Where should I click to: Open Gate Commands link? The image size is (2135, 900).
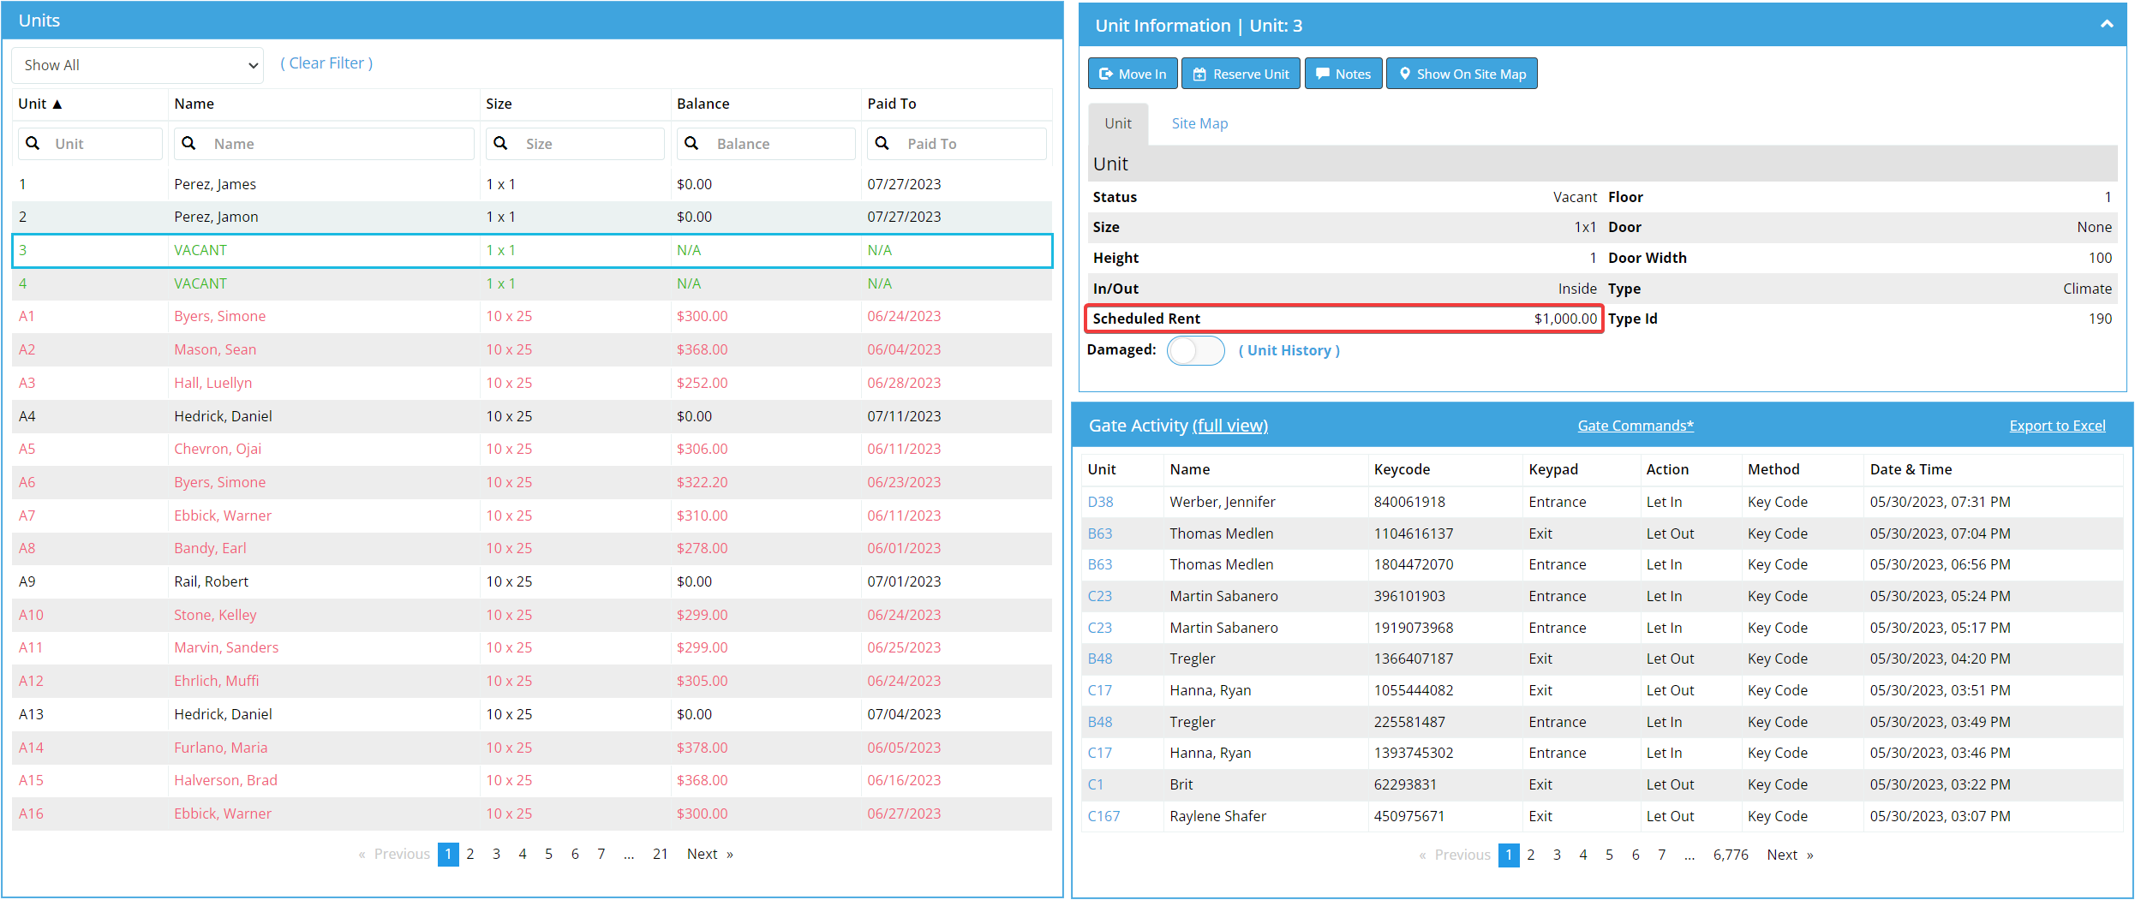(x=1636, y=426)
